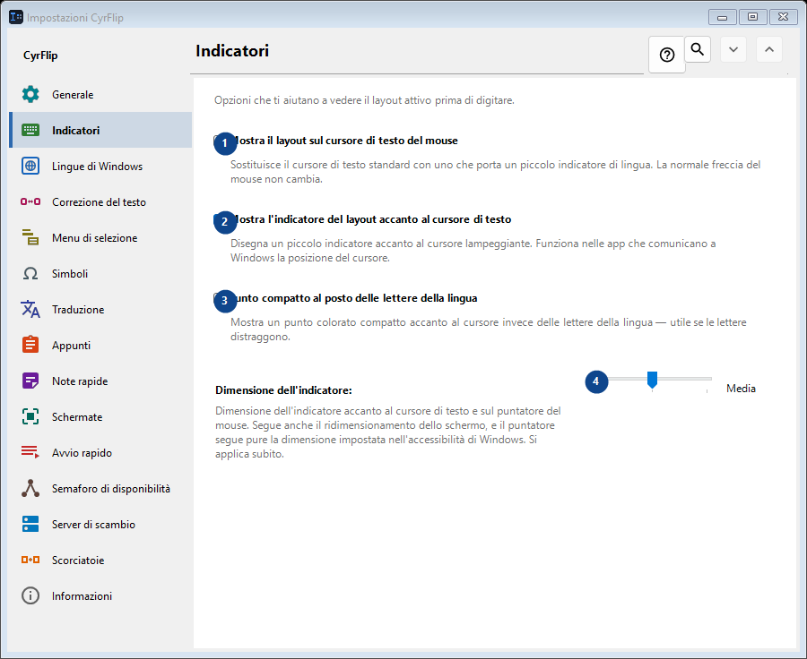Click the Correzione del testo icon
Screen dimensions: 807x659
click(x=30, y=201)
